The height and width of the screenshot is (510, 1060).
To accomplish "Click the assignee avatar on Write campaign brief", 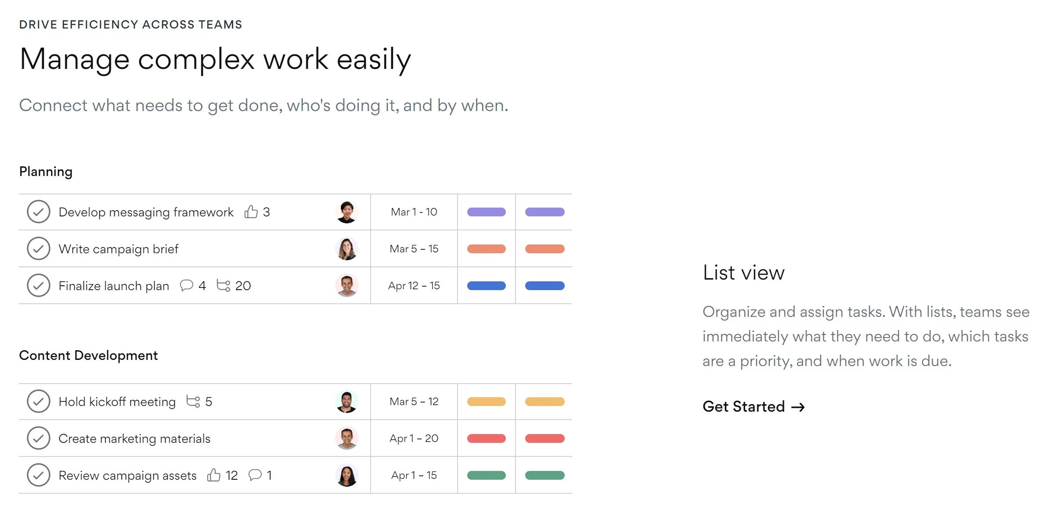I will (x=347, y=248).
